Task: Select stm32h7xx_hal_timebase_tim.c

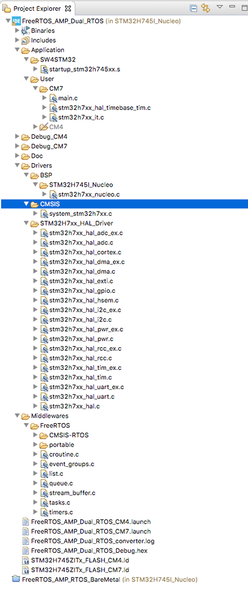Action: tap(105, 108)
